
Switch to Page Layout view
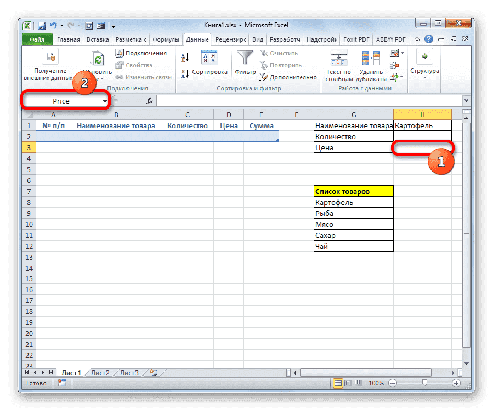pos(348,383)
